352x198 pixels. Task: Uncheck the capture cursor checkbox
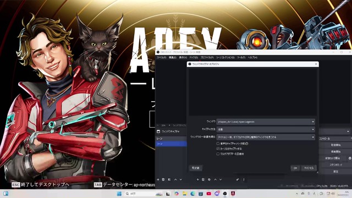click(x=218, y=148)
